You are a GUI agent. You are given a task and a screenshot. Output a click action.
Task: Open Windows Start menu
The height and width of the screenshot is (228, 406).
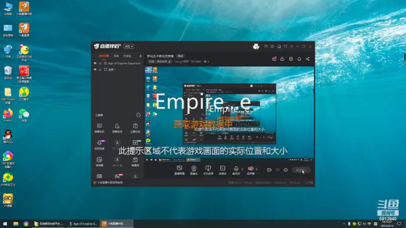[x=5, y=223]
